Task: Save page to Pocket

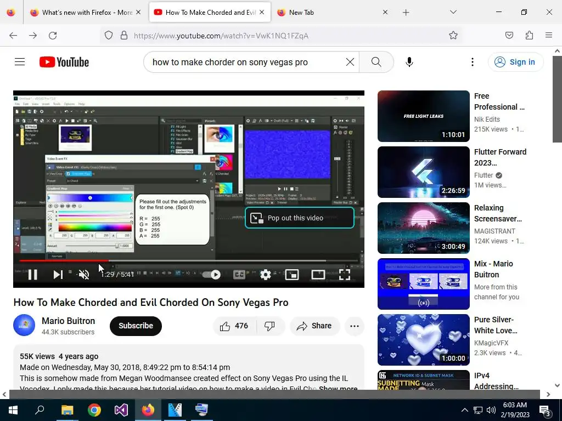Action: (x=509, y=36)
